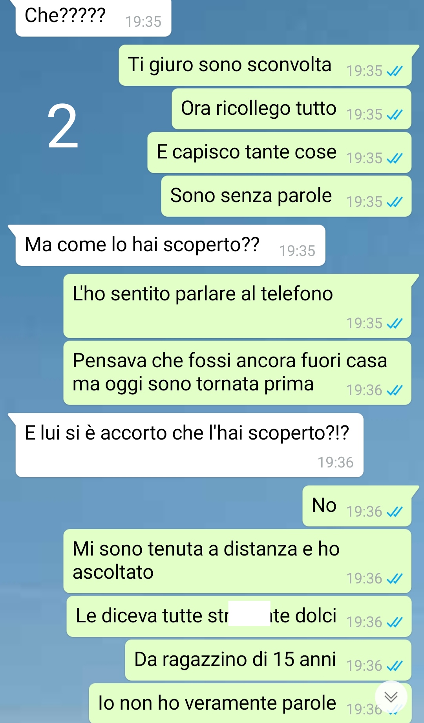
Task: Click double-check icon on 'E capisco tante cose'
Action: (x=395, y=158)
